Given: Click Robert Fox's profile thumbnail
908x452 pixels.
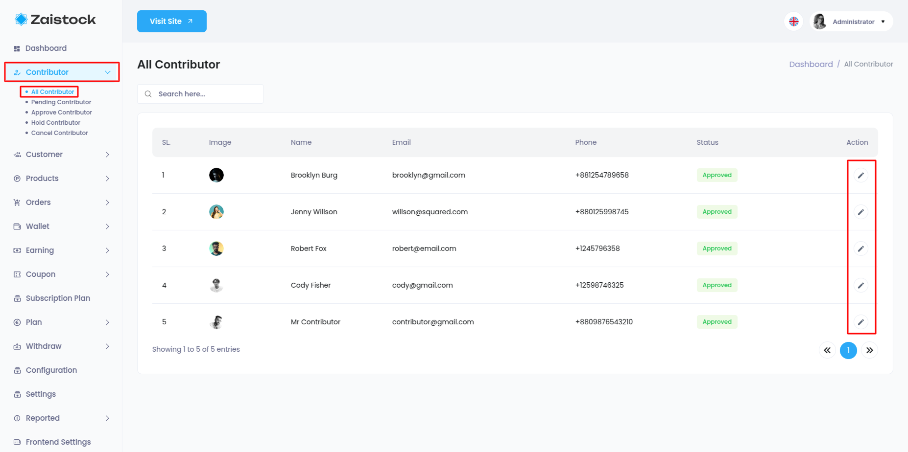Looking at the screenshot, I should coord(216,249).
